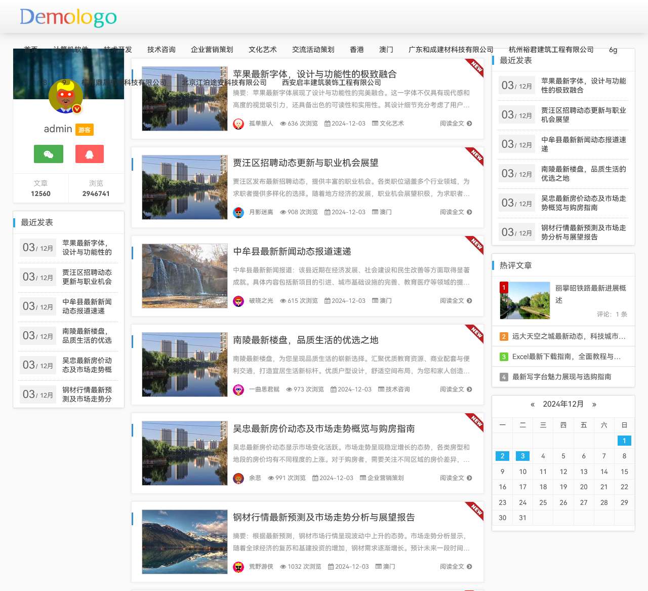
Task: Open hot article ranked 3 about Excel
Action: click(565, 357)
